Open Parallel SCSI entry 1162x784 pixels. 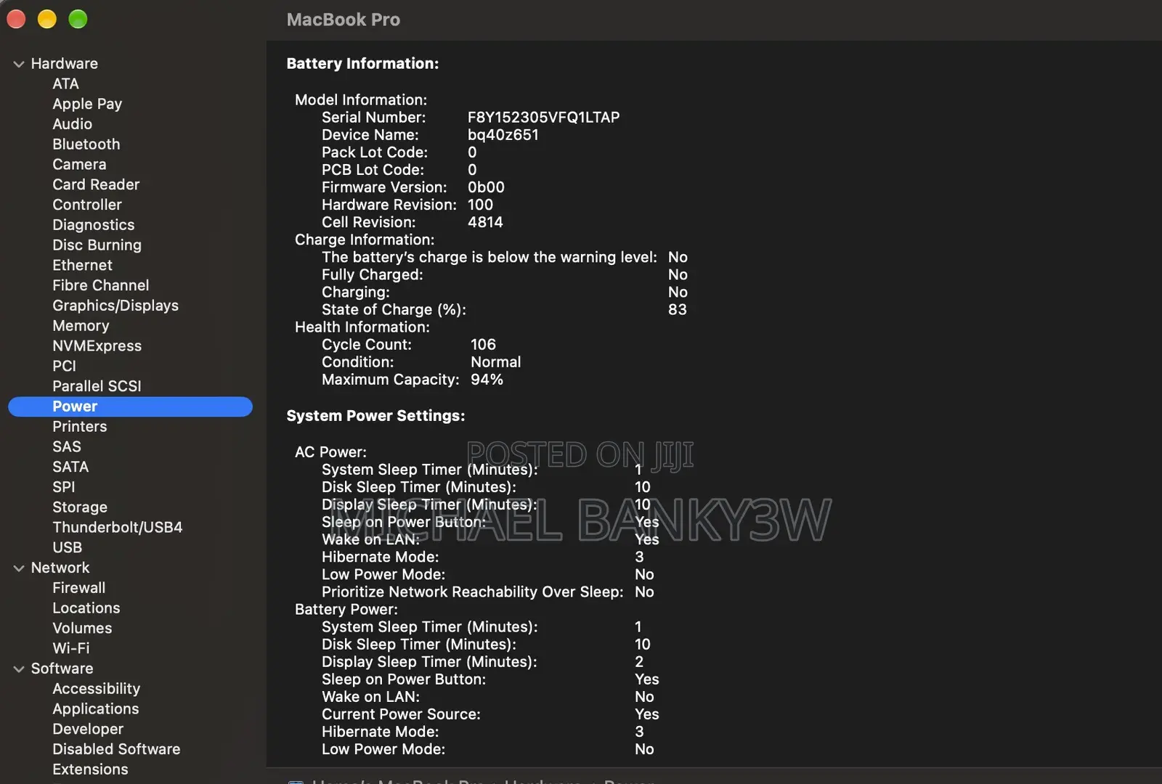[97, 386]
